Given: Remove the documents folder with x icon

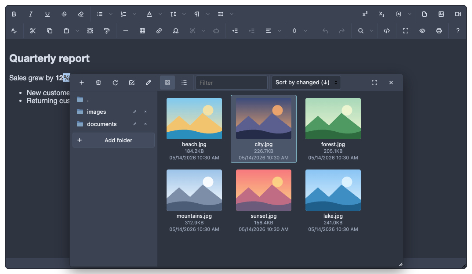Looking at the screenshot, I should click(145, 124).
